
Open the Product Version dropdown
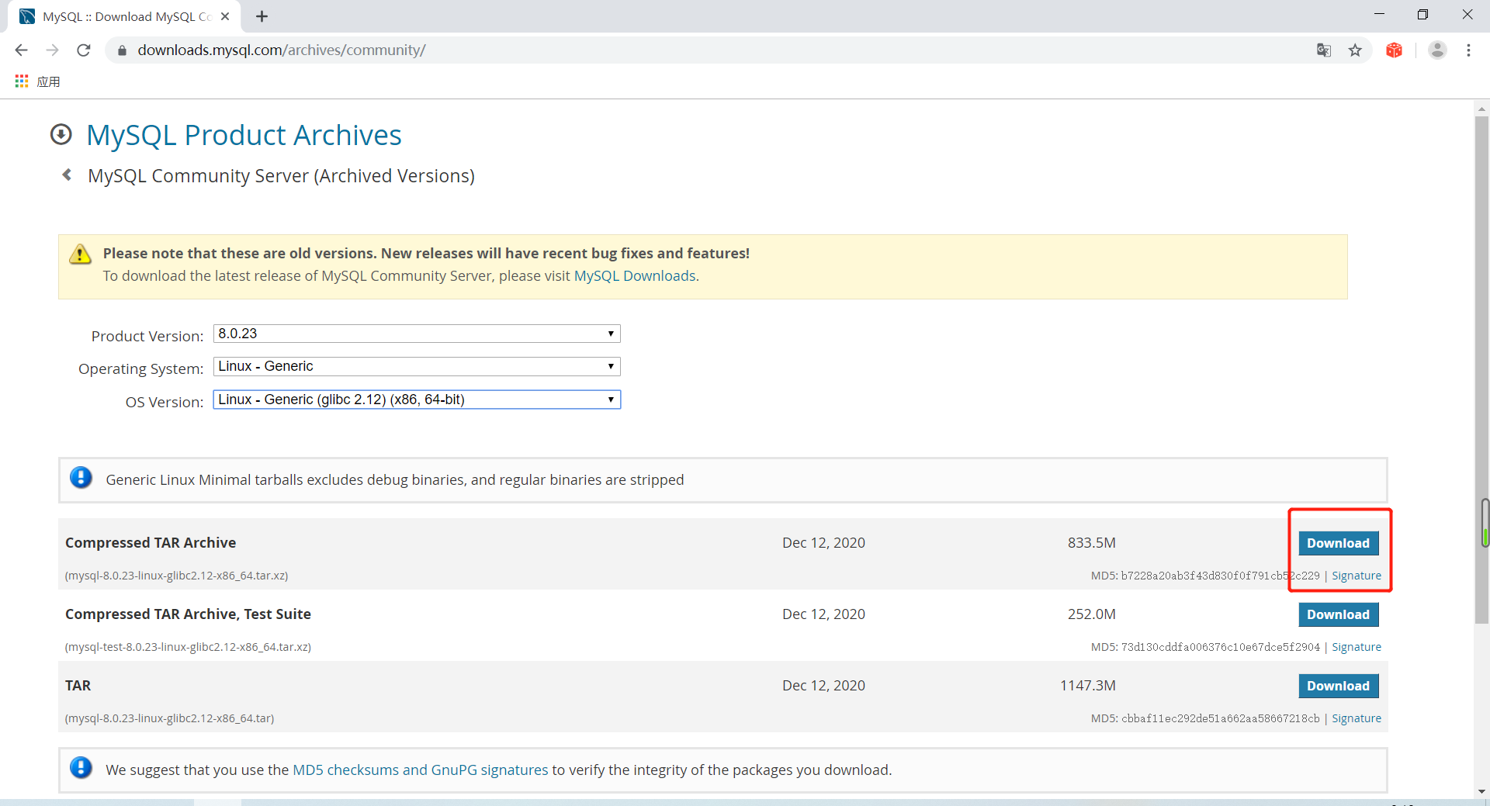(417, 334)
